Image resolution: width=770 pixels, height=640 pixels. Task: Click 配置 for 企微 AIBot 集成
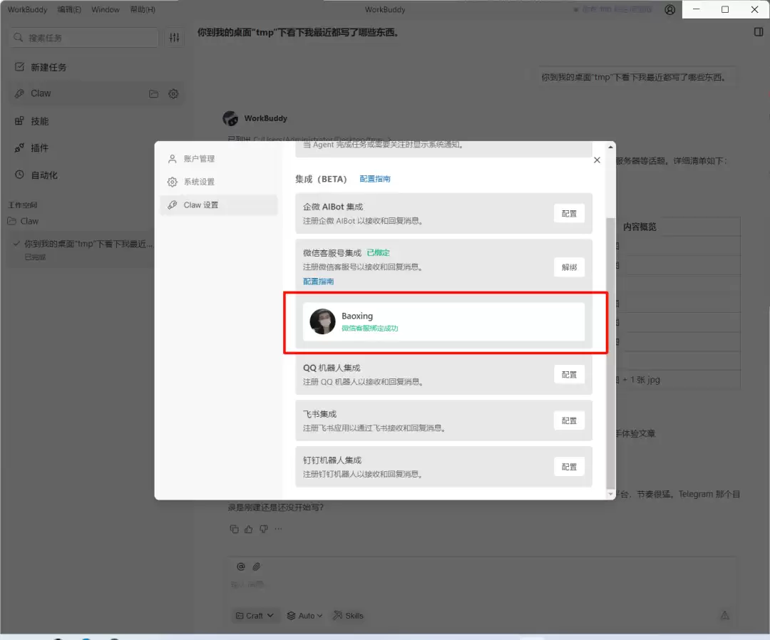pos(569,213)
